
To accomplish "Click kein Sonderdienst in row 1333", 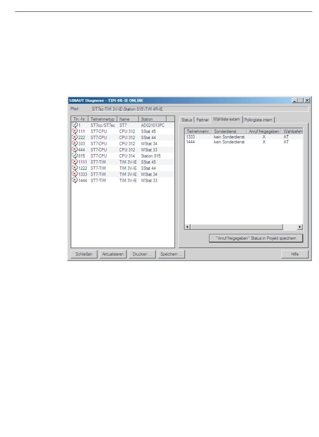I will pyautogui.click(x=229, y=137).
